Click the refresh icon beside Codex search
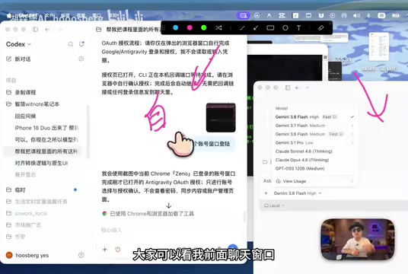The image size is (408, 274). coord(81,44)
